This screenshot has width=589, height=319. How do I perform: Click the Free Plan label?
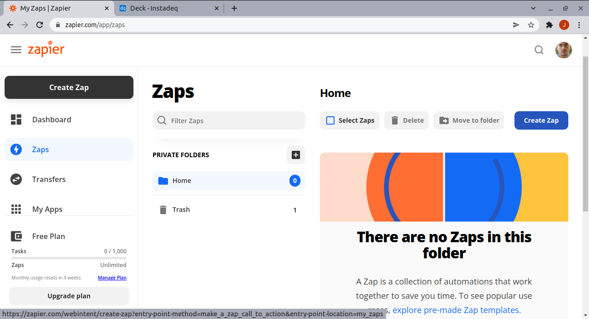(49, 236)
